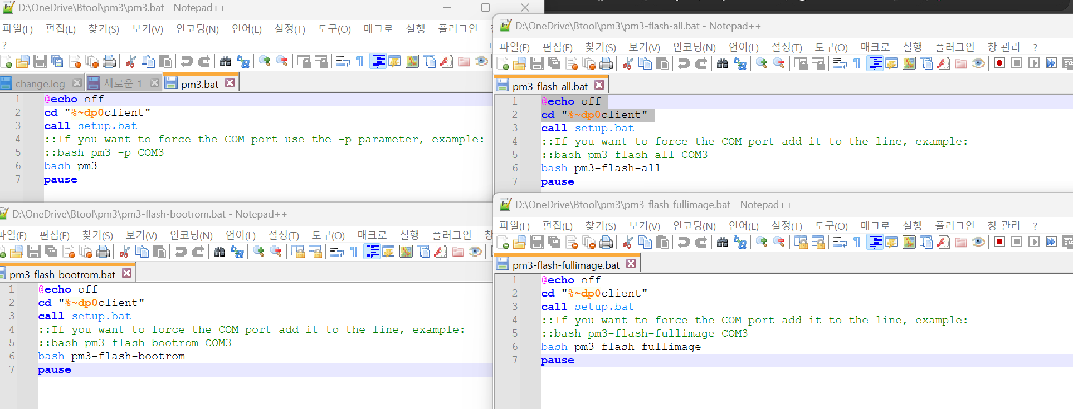Viewport: 1073px width, 409px height.
Task: Click Print icon in pm3.bat window toolbar
Action: [110, 61]
